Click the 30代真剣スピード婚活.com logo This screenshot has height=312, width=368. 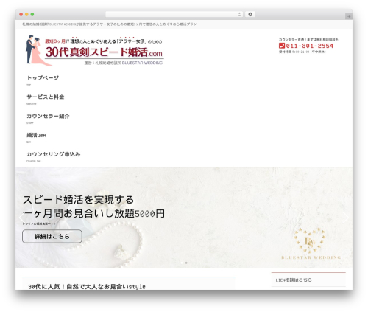(95, 50)
